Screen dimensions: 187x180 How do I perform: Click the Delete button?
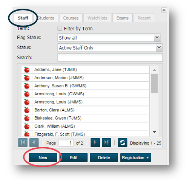(104, 158)
